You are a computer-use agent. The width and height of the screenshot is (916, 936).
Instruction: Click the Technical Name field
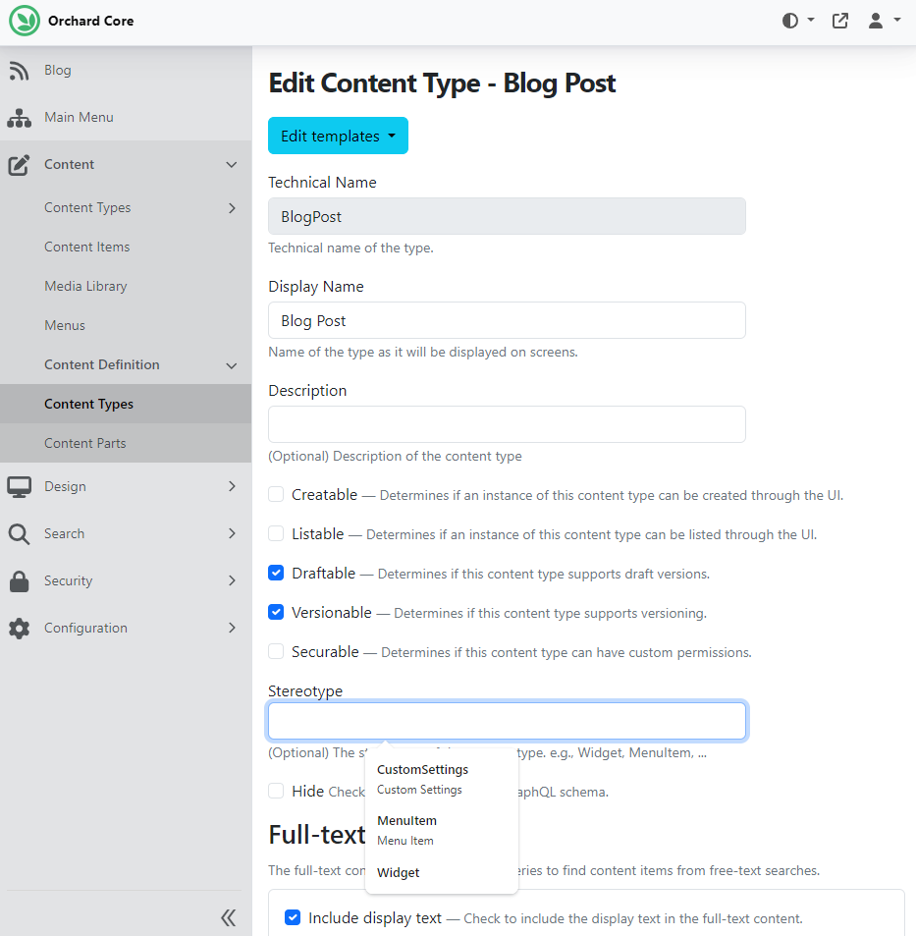point(507,216)
